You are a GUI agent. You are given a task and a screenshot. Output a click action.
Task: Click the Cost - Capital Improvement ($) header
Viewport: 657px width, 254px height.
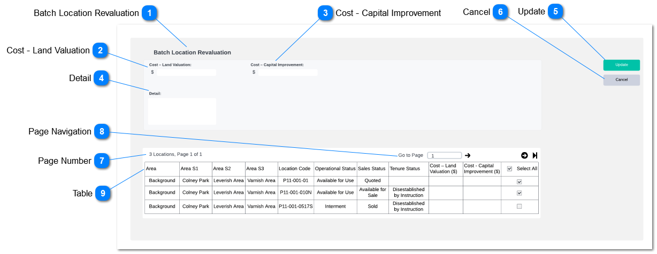(482, 169)
